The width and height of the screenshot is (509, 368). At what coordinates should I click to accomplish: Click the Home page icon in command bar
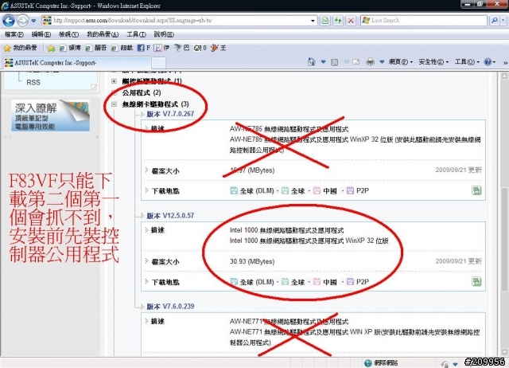pos(311,62)
